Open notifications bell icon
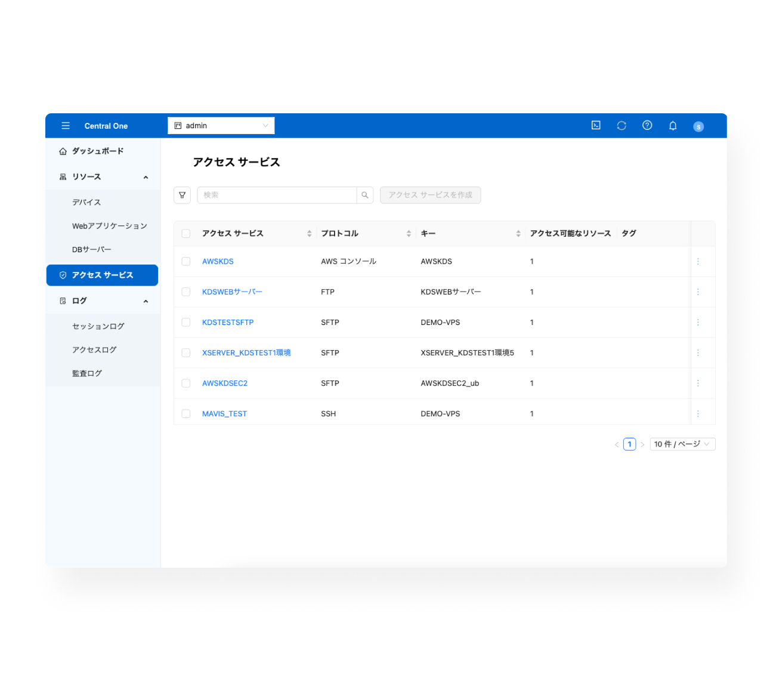Image resolution: width=773 pixels, height=681 pixels. 673,125
